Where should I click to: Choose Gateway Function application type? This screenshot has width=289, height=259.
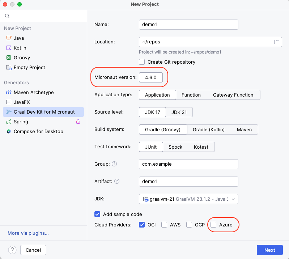point(233,95)
